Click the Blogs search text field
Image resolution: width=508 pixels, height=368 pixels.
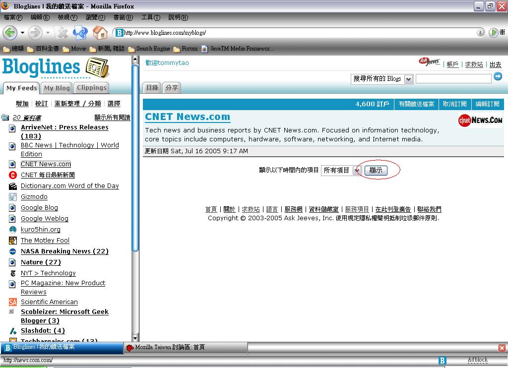[x=453, y=79]
